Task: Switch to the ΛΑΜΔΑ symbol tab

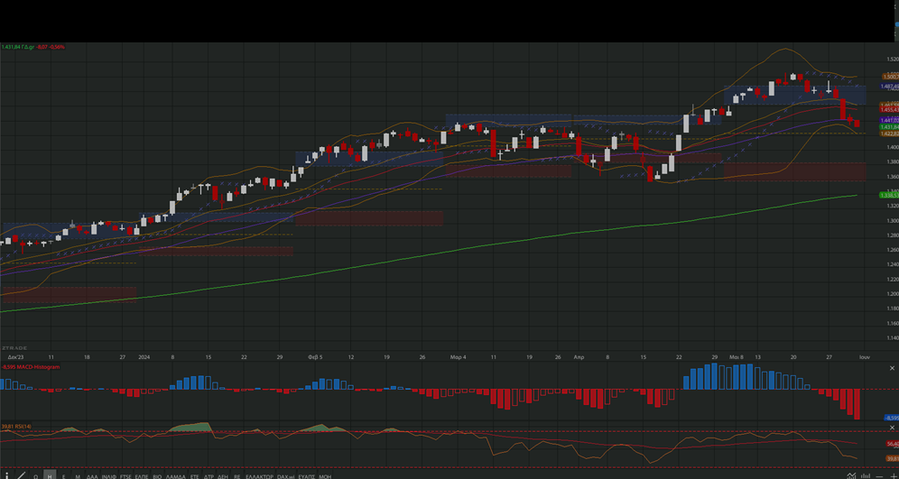Action: [175, 476]
